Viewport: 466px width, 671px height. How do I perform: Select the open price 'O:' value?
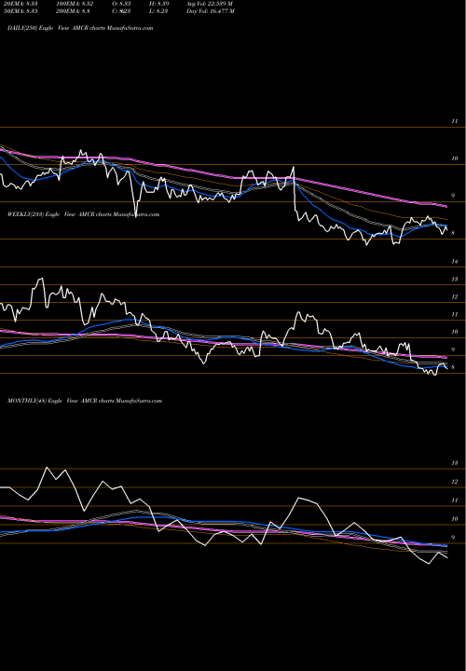coord(121,4)
